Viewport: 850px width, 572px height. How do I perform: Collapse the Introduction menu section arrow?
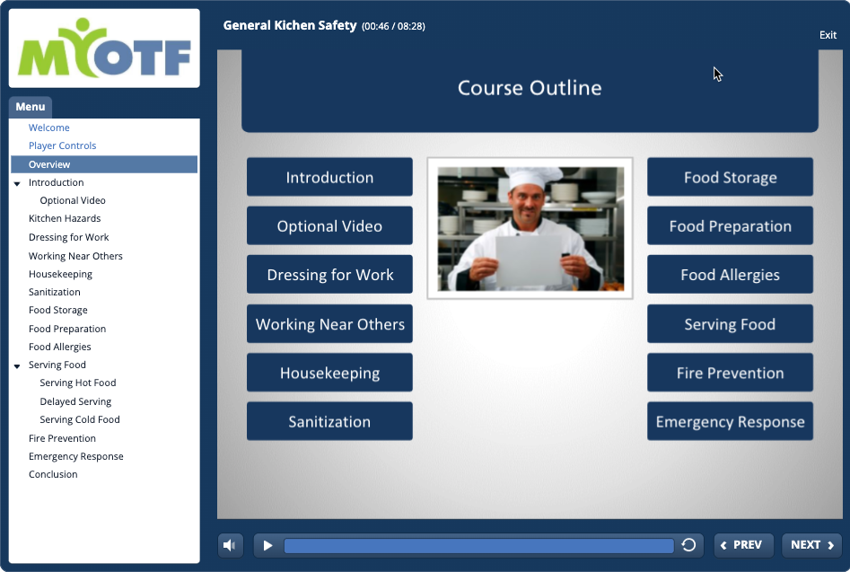coord(17,183)
